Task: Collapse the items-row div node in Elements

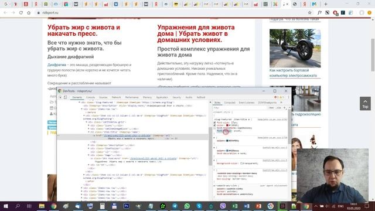Action: point(82,109)
